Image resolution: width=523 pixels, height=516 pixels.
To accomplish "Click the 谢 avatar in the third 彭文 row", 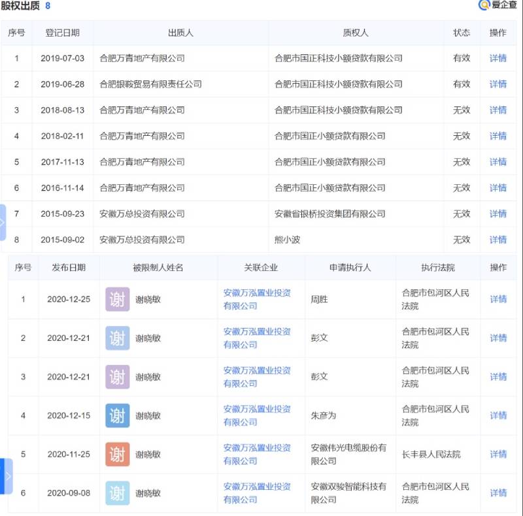I will (117, 377).
